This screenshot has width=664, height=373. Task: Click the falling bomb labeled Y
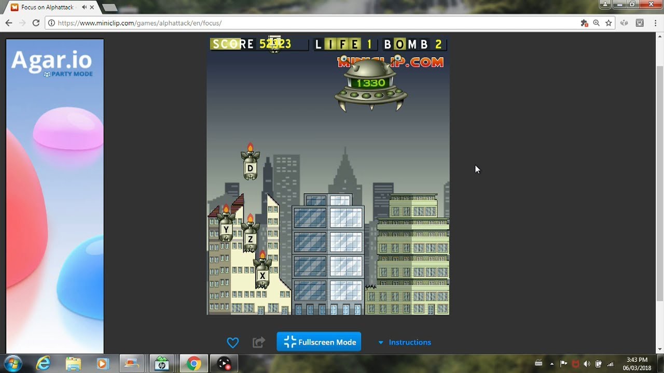pyautogui.click(x=226, y=224)
